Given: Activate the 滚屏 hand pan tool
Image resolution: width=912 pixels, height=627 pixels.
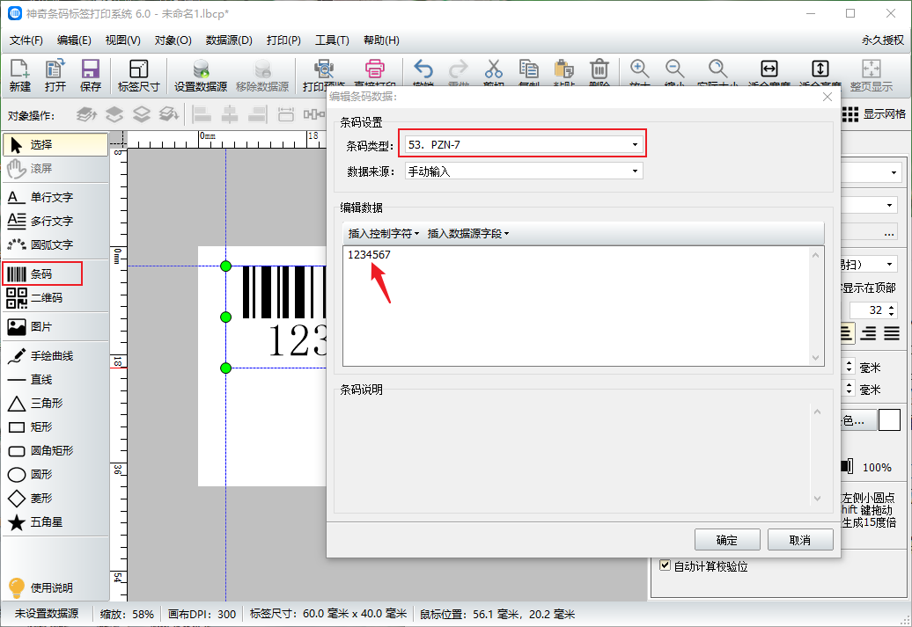Looking at the screenshot, I should (x=55, y=169).
